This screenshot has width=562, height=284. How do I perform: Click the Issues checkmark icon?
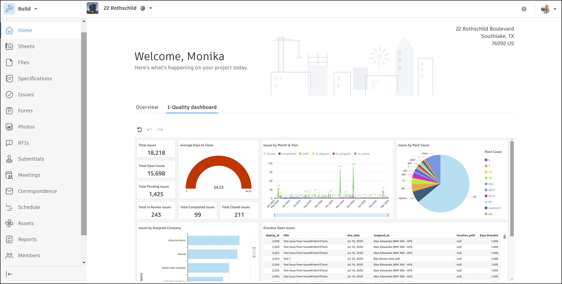tap(9, 95)
